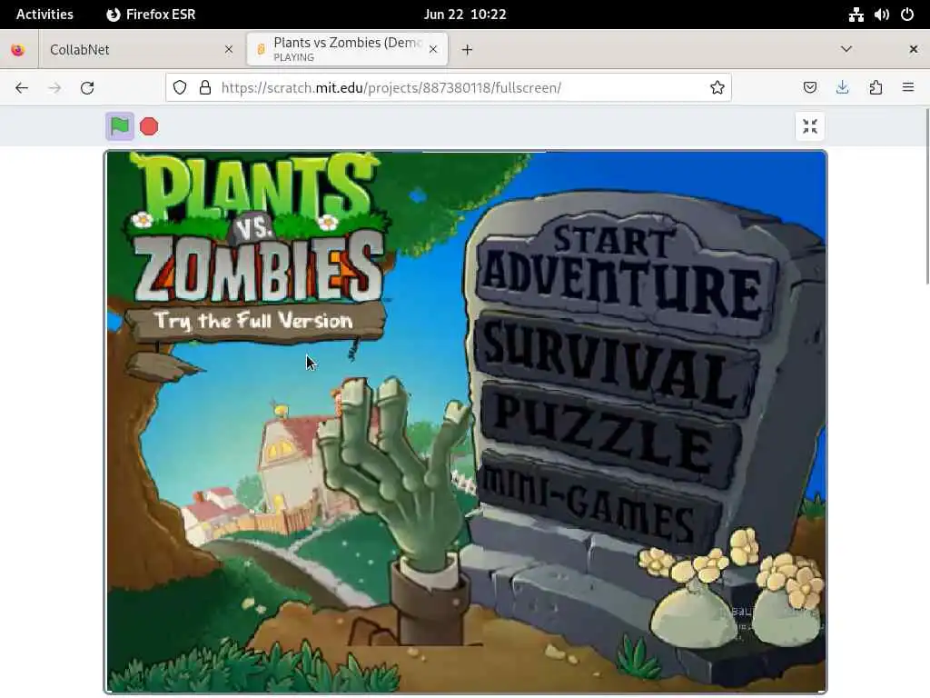Image resolution: width=930 pixels, height=698 pixels.
Task: Open the Downloads panel
Action: 842,88
